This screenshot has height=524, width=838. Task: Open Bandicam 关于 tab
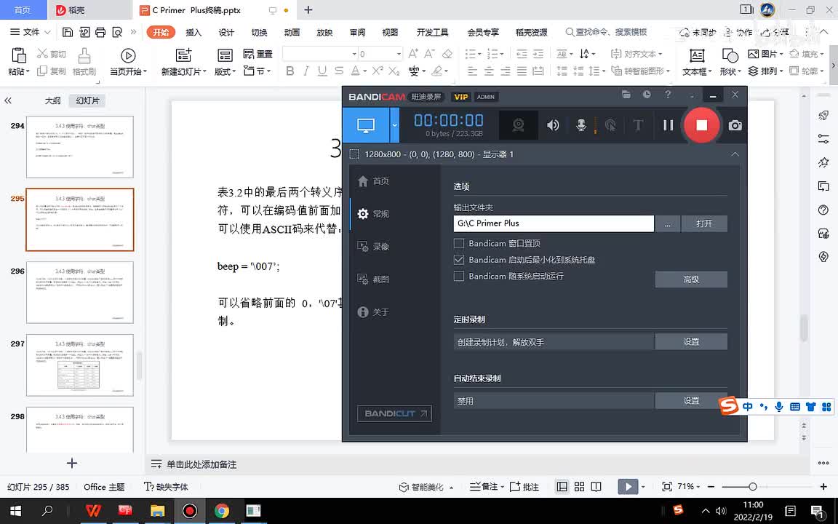[373, 311]
